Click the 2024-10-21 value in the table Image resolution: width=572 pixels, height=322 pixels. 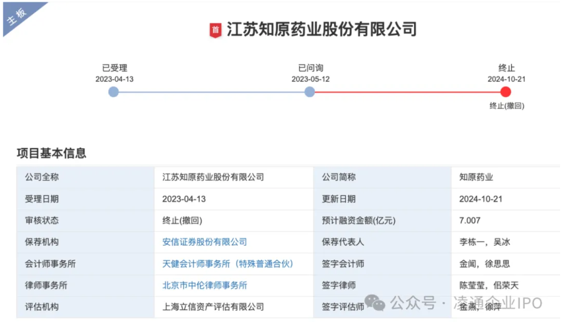[x=481, y=199]
